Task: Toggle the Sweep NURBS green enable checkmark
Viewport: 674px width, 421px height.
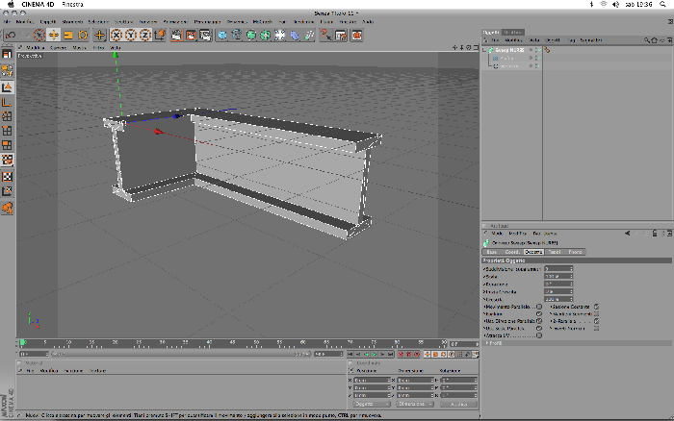Action: coord(537,50)
